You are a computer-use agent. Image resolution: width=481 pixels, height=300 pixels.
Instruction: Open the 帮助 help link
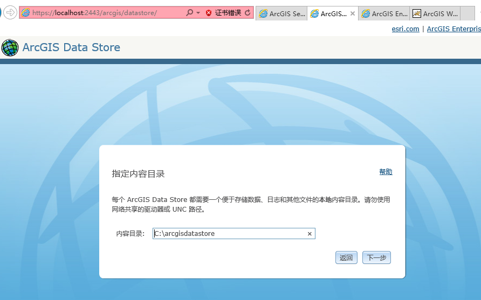click(386, 172)
